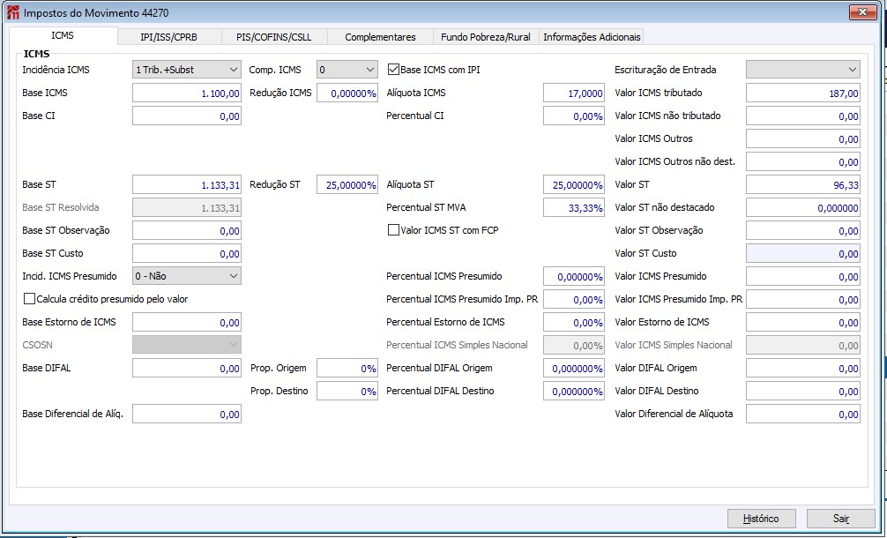Open the Complementares tab
The width and height of the screenshot is (887, 538).
click(380, 37)
